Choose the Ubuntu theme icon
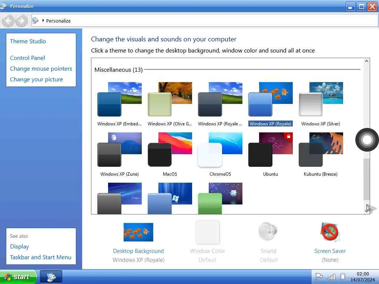 (x=271, y=149)
